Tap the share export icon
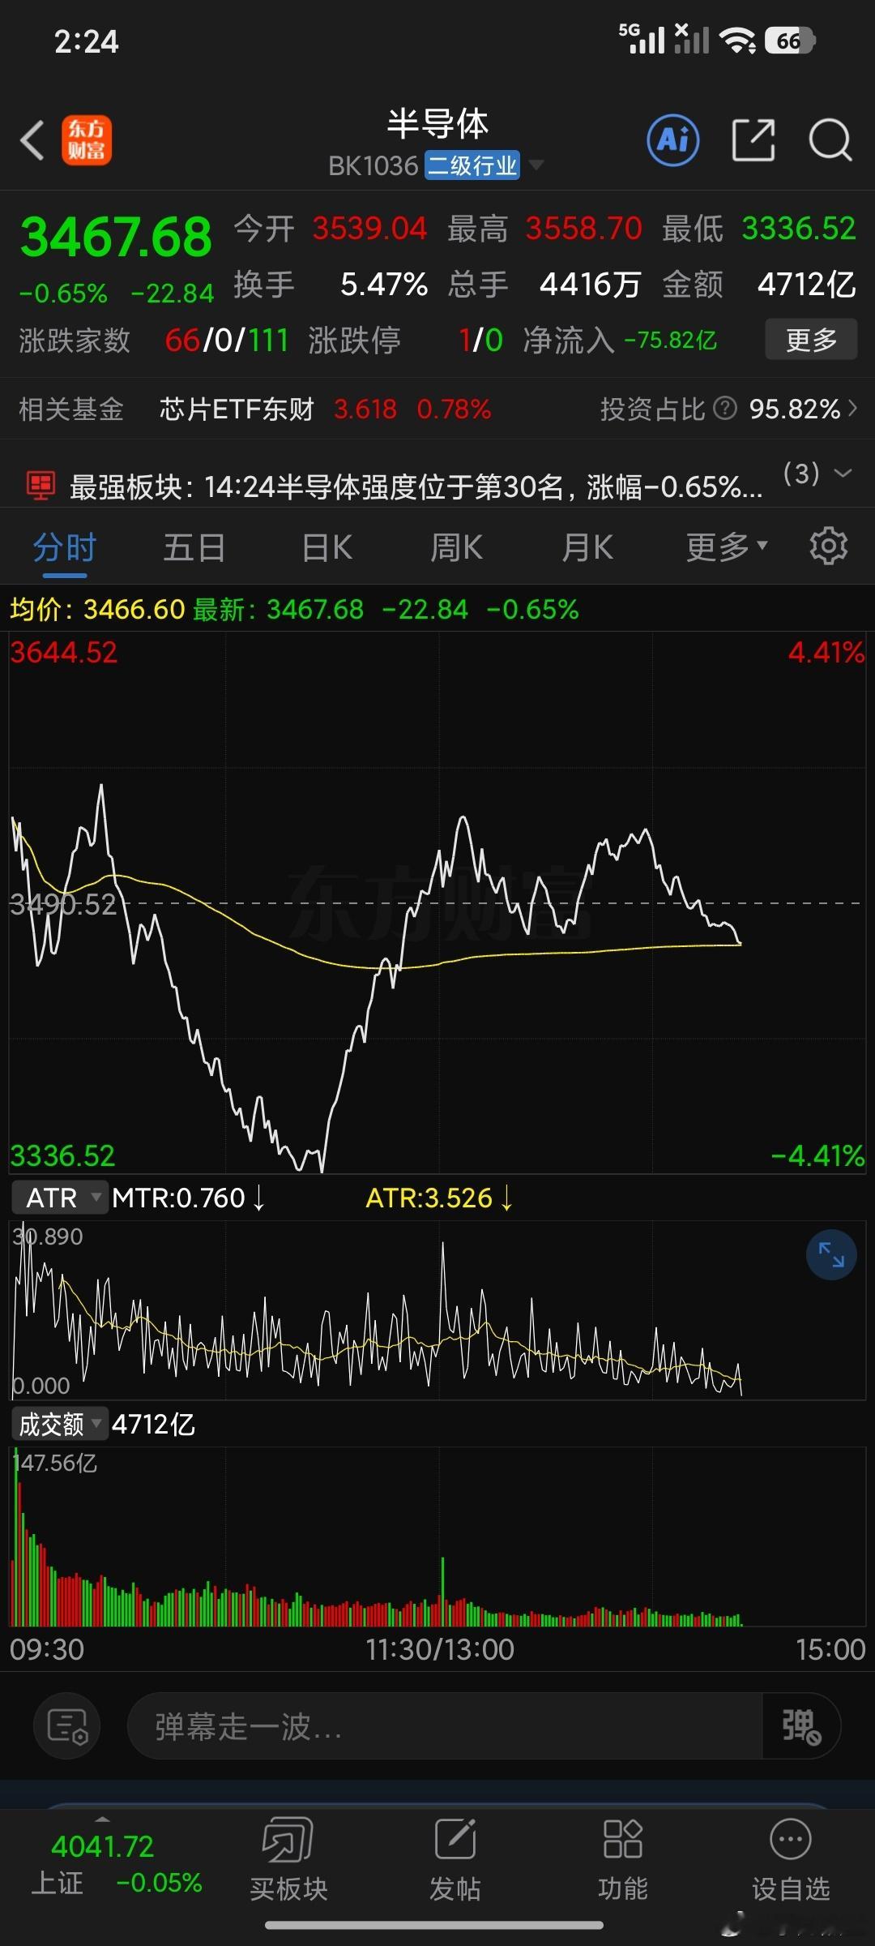 point(753,140)
